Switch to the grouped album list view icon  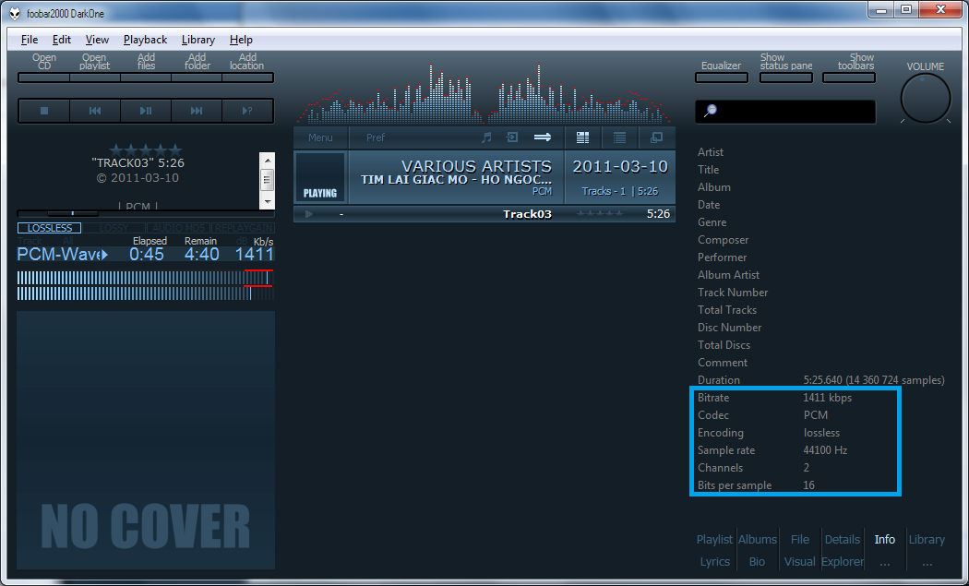(582, 138)
